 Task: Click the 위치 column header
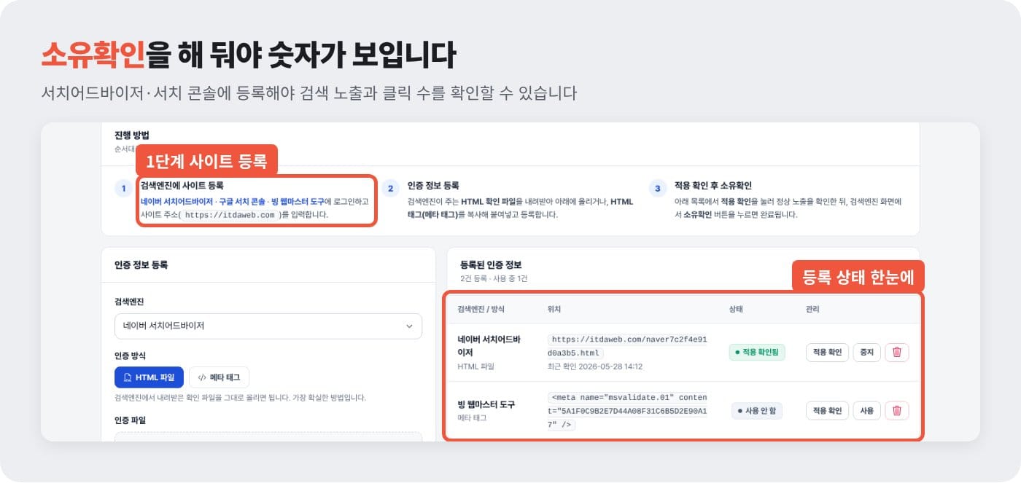[x=554, y=309]
